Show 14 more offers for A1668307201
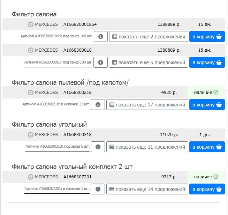The width and height of the screenshot is (228, 215). 147,189
